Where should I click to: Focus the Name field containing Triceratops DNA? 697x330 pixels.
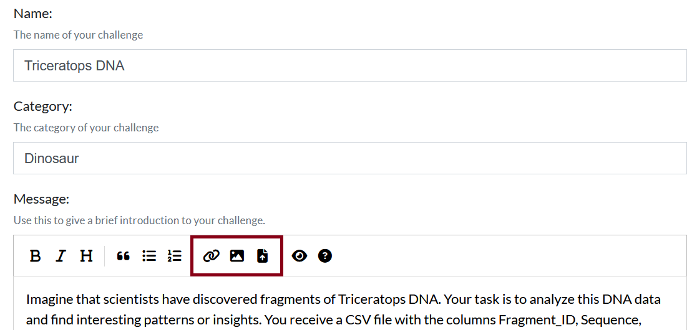pos(349,65)
